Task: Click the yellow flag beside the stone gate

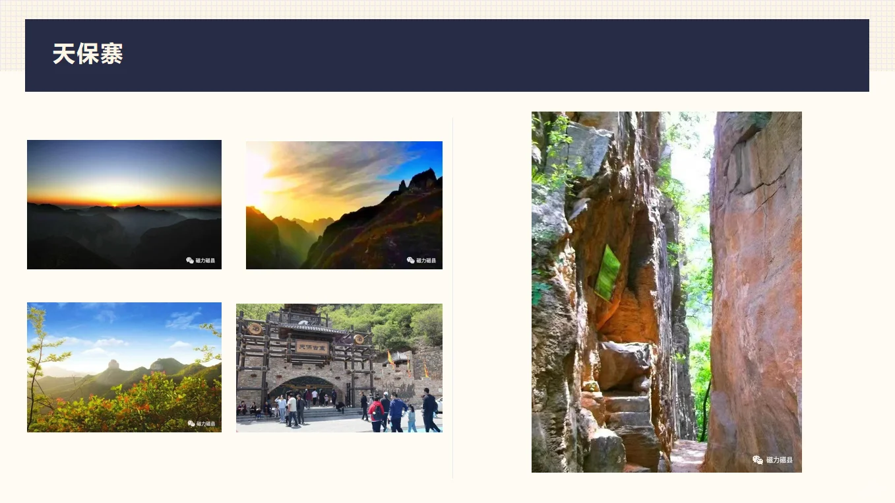Action: [390, 359]
